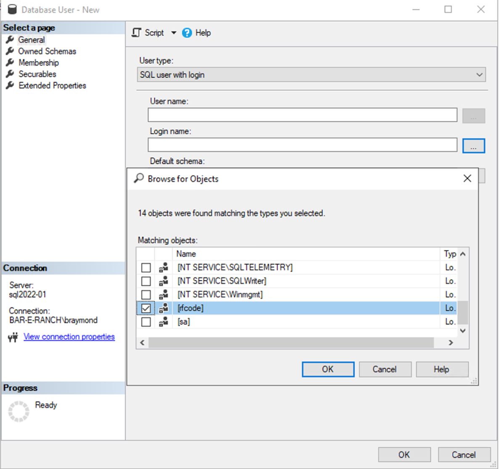This screenshot has height=469, width=499.
Task: Click the blue Help question mark icon
Action: (187, 33)
